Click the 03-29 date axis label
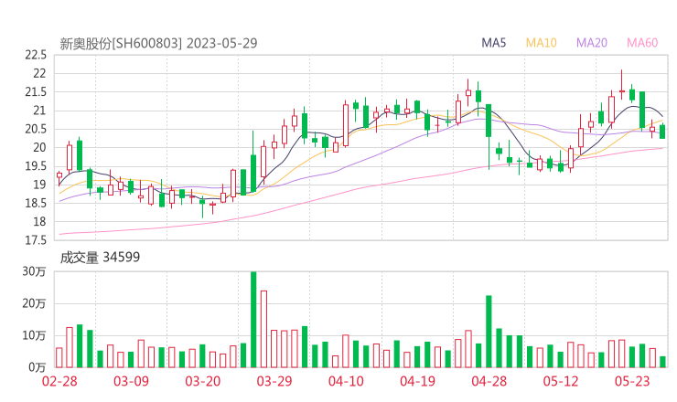 [274, 381]
